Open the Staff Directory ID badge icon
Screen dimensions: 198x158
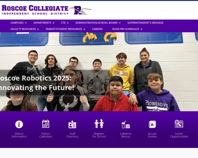[x=72, y=124]
